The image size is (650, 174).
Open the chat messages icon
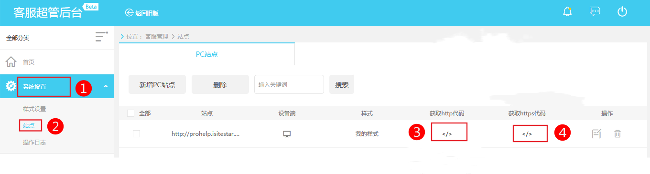tap(595, 11)
